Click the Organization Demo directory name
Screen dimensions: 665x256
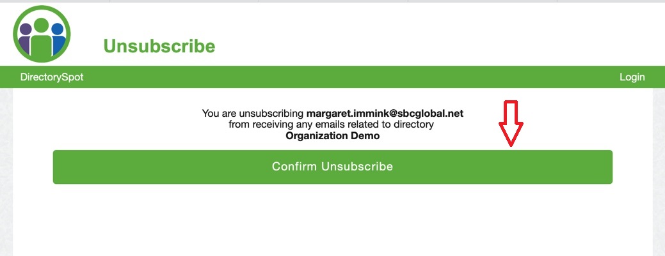332,135
